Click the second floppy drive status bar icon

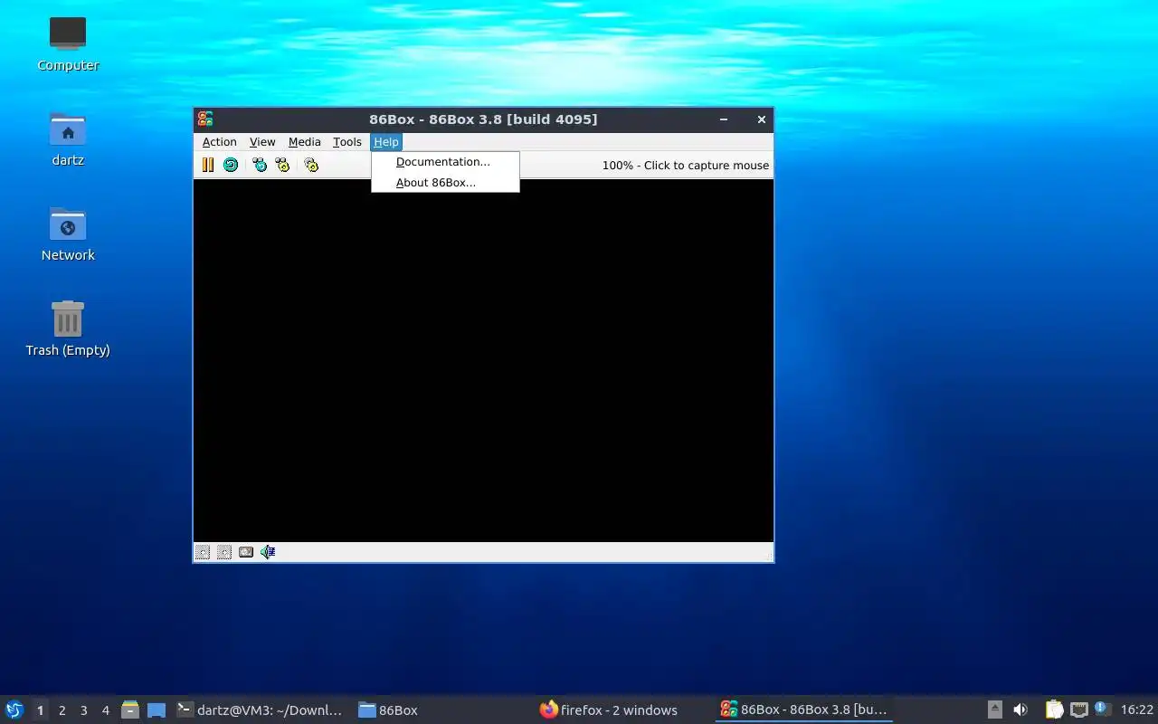coord(224,552)
